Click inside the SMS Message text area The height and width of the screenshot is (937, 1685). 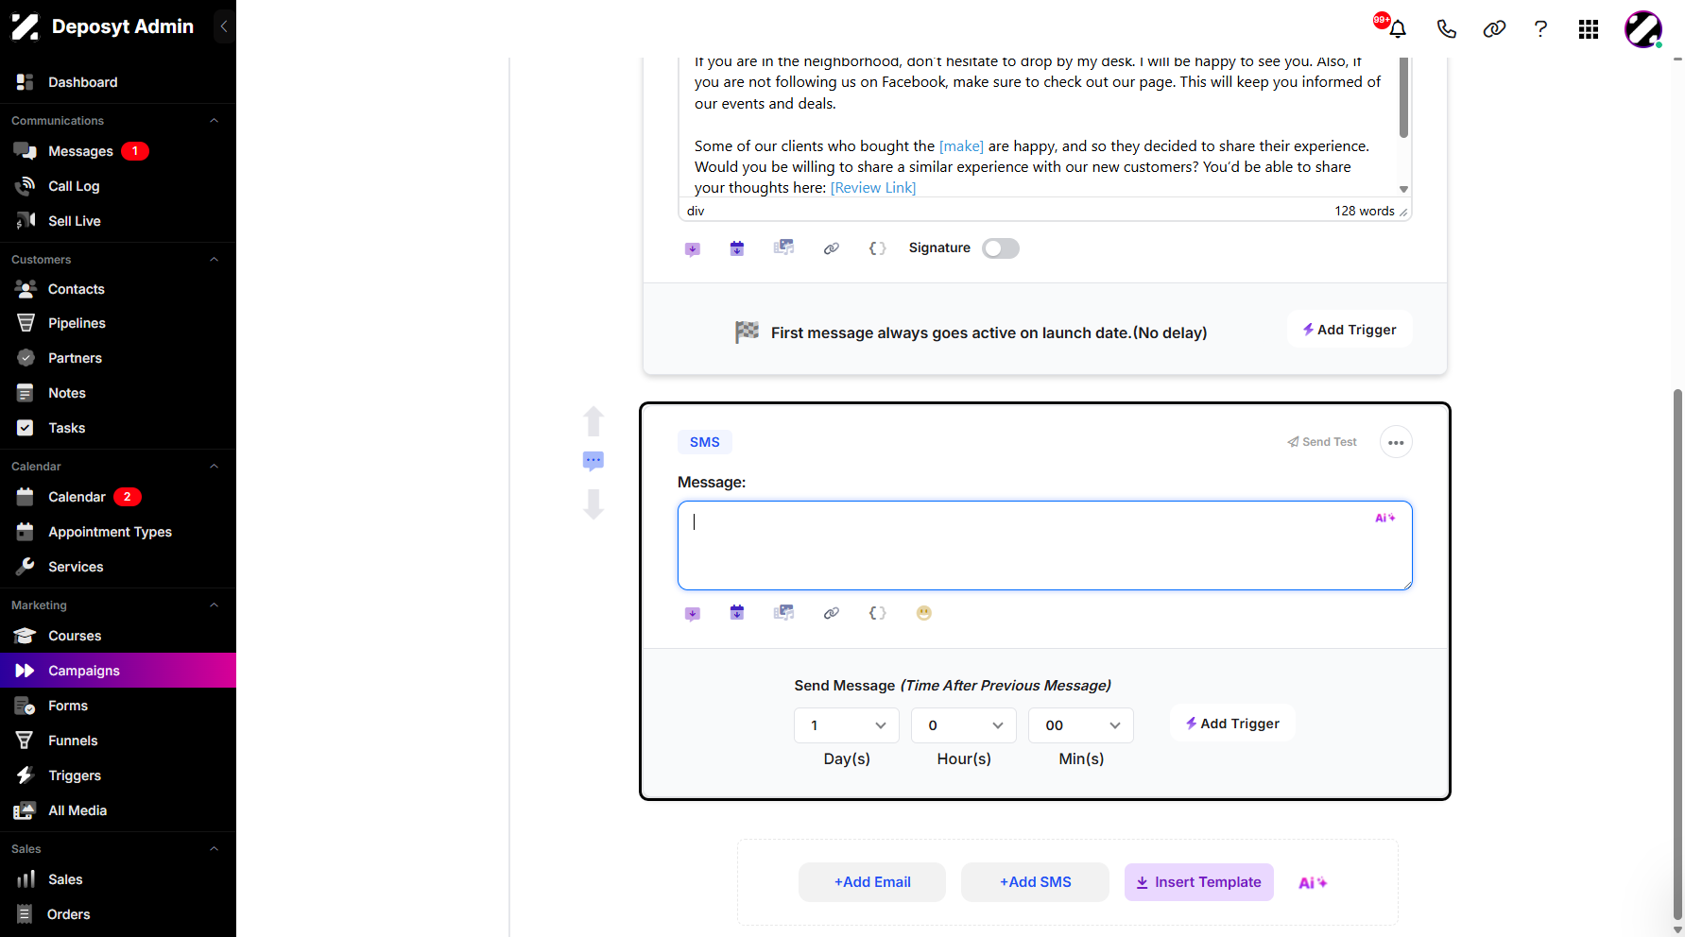point(1045,546)
